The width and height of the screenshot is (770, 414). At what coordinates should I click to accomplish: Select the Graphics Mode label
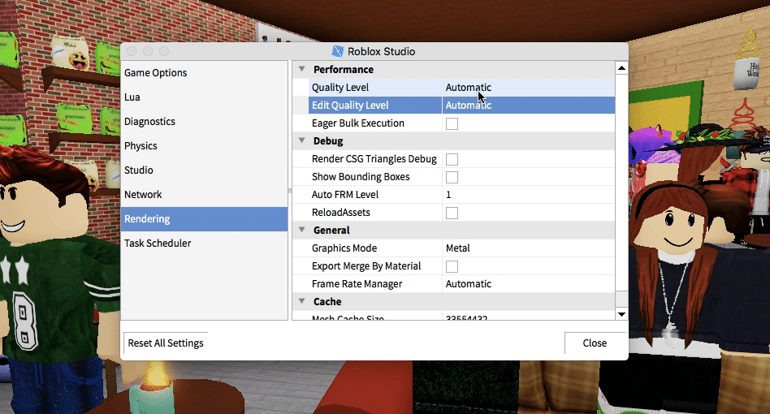pyautogui.click(x=344, y=248)
